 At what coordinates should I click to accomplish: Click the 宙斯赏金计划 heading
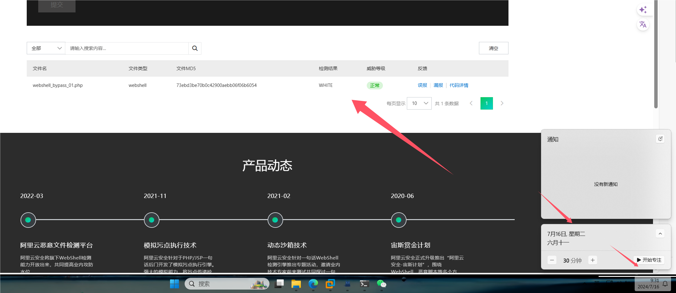click(x=411, y=245)
